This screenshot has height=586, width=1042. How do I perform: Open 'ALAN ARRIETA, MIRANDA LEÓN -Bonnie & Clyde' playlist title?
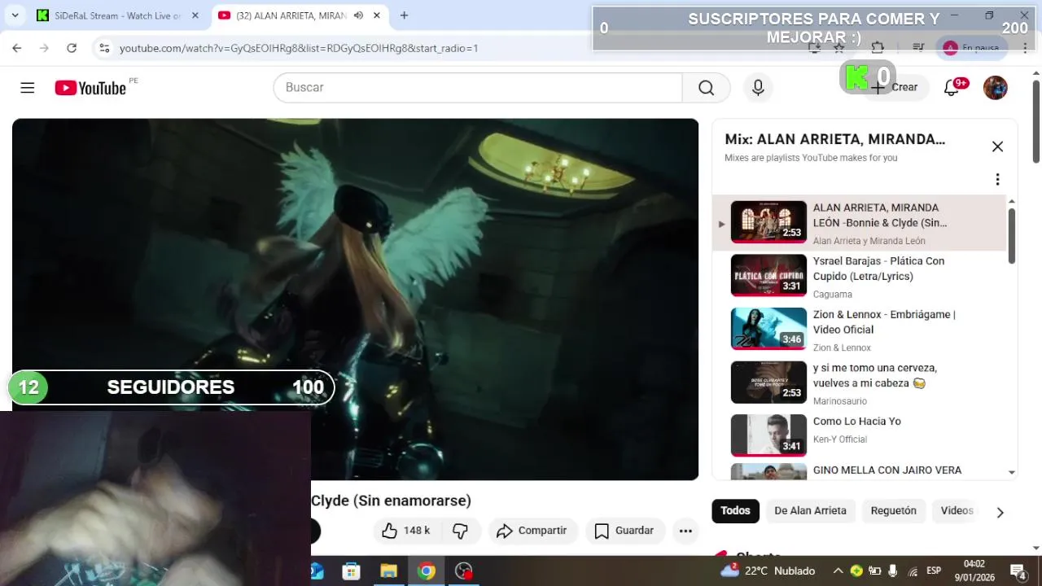pos(880,215)
